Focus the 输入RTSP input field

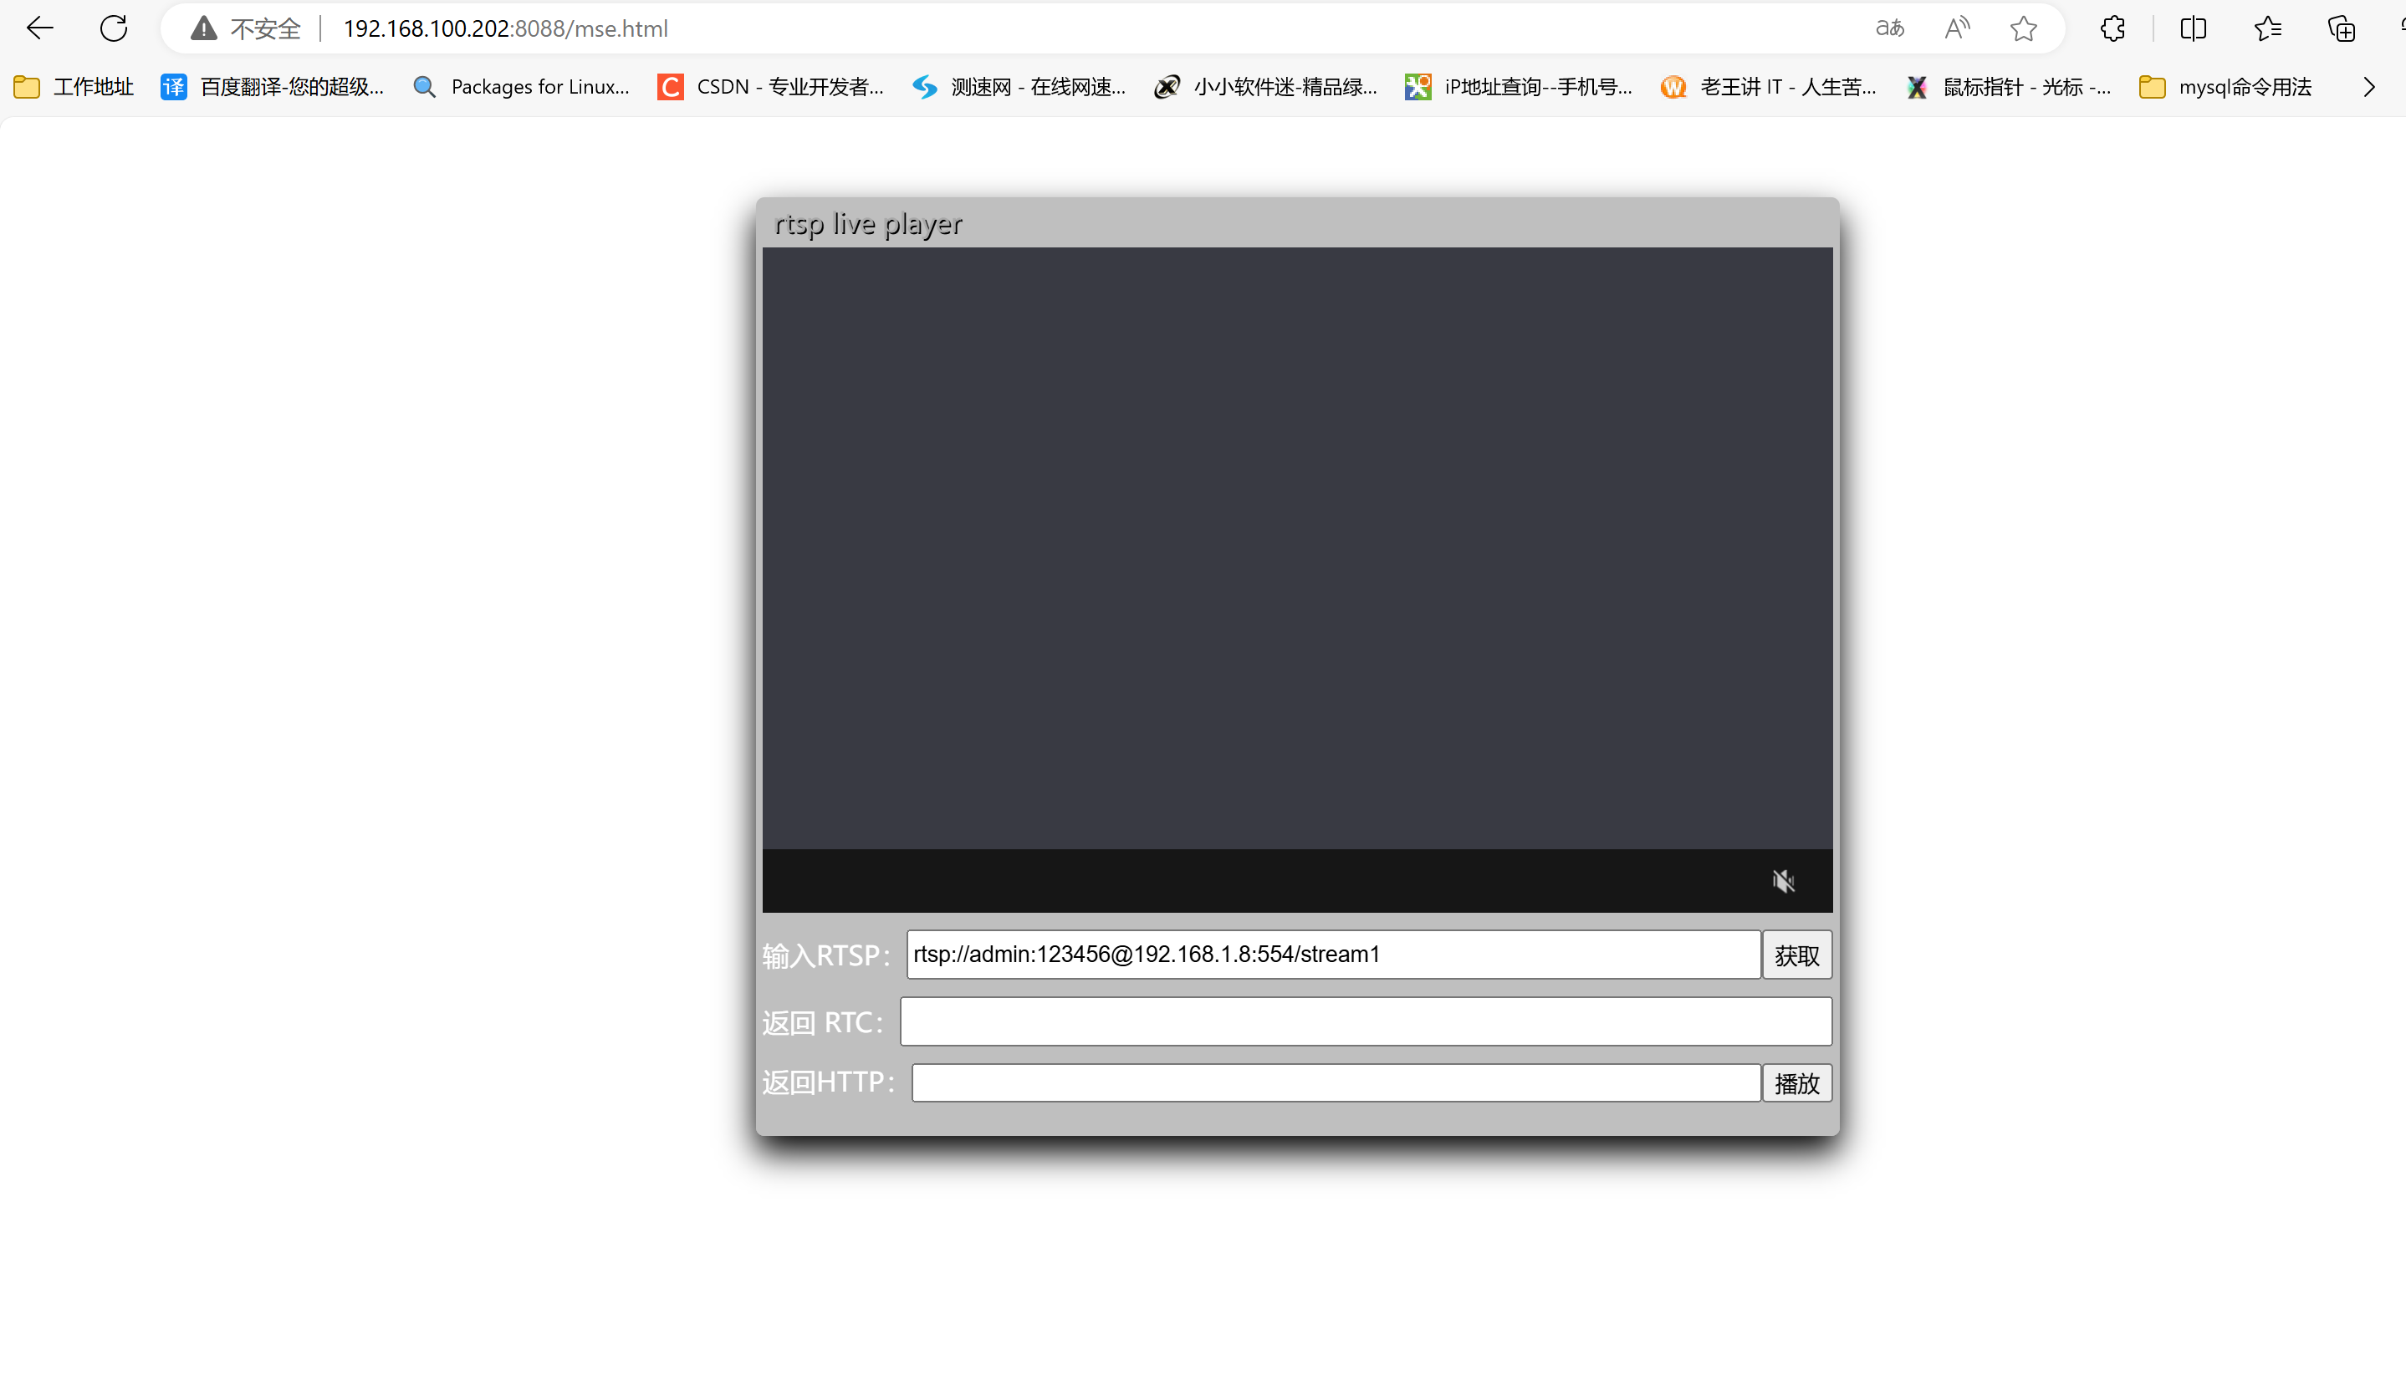click(1334, 955)
